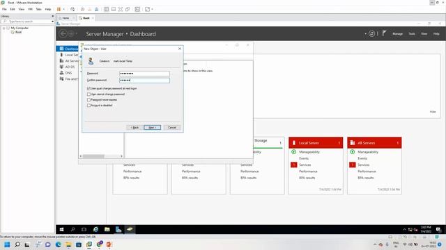Open Internet Explorer on guest taskbar
The width and height of the screenshot is (446, 250).
click(x=96, y=230)
